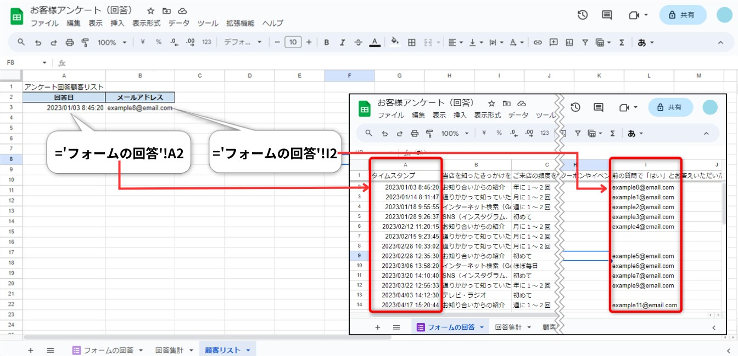Switch to the 回答集計 sheet tab

[173, 350]
